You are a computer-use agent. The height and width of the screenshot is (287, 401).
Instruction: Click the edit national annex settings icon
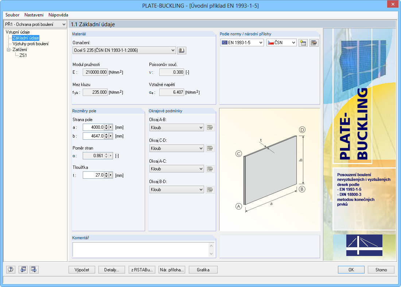tap(314, 43)
